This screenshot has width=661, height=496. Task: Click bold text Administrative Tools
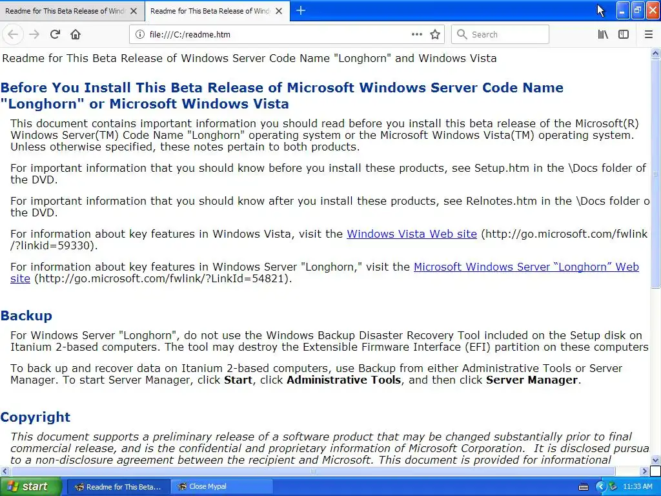pos(343,380)
